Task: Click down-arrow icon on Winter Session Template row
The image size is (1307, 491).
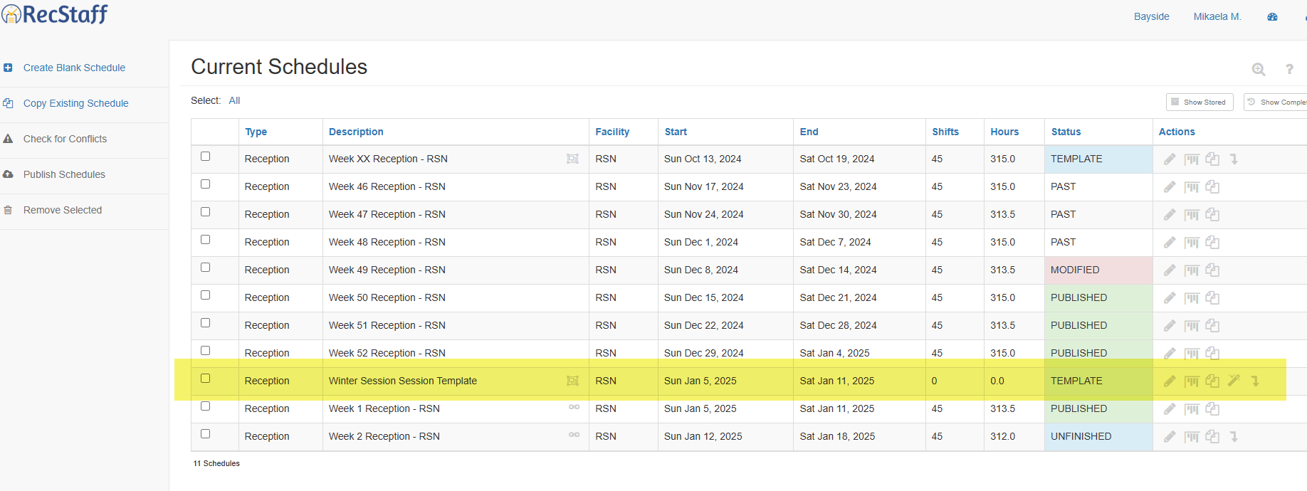Action: click(1255, 381)
